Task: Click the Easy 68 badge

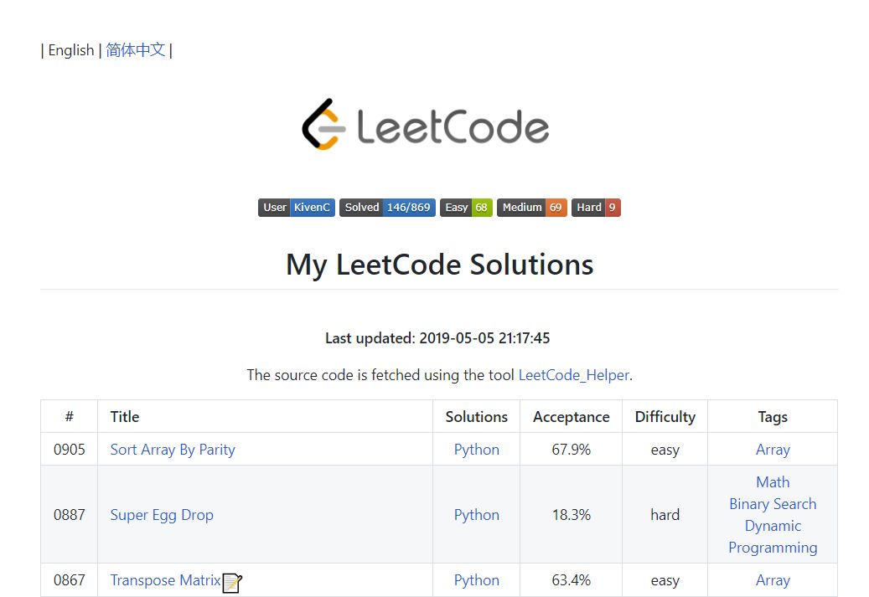Action: [x=466, y=208]
